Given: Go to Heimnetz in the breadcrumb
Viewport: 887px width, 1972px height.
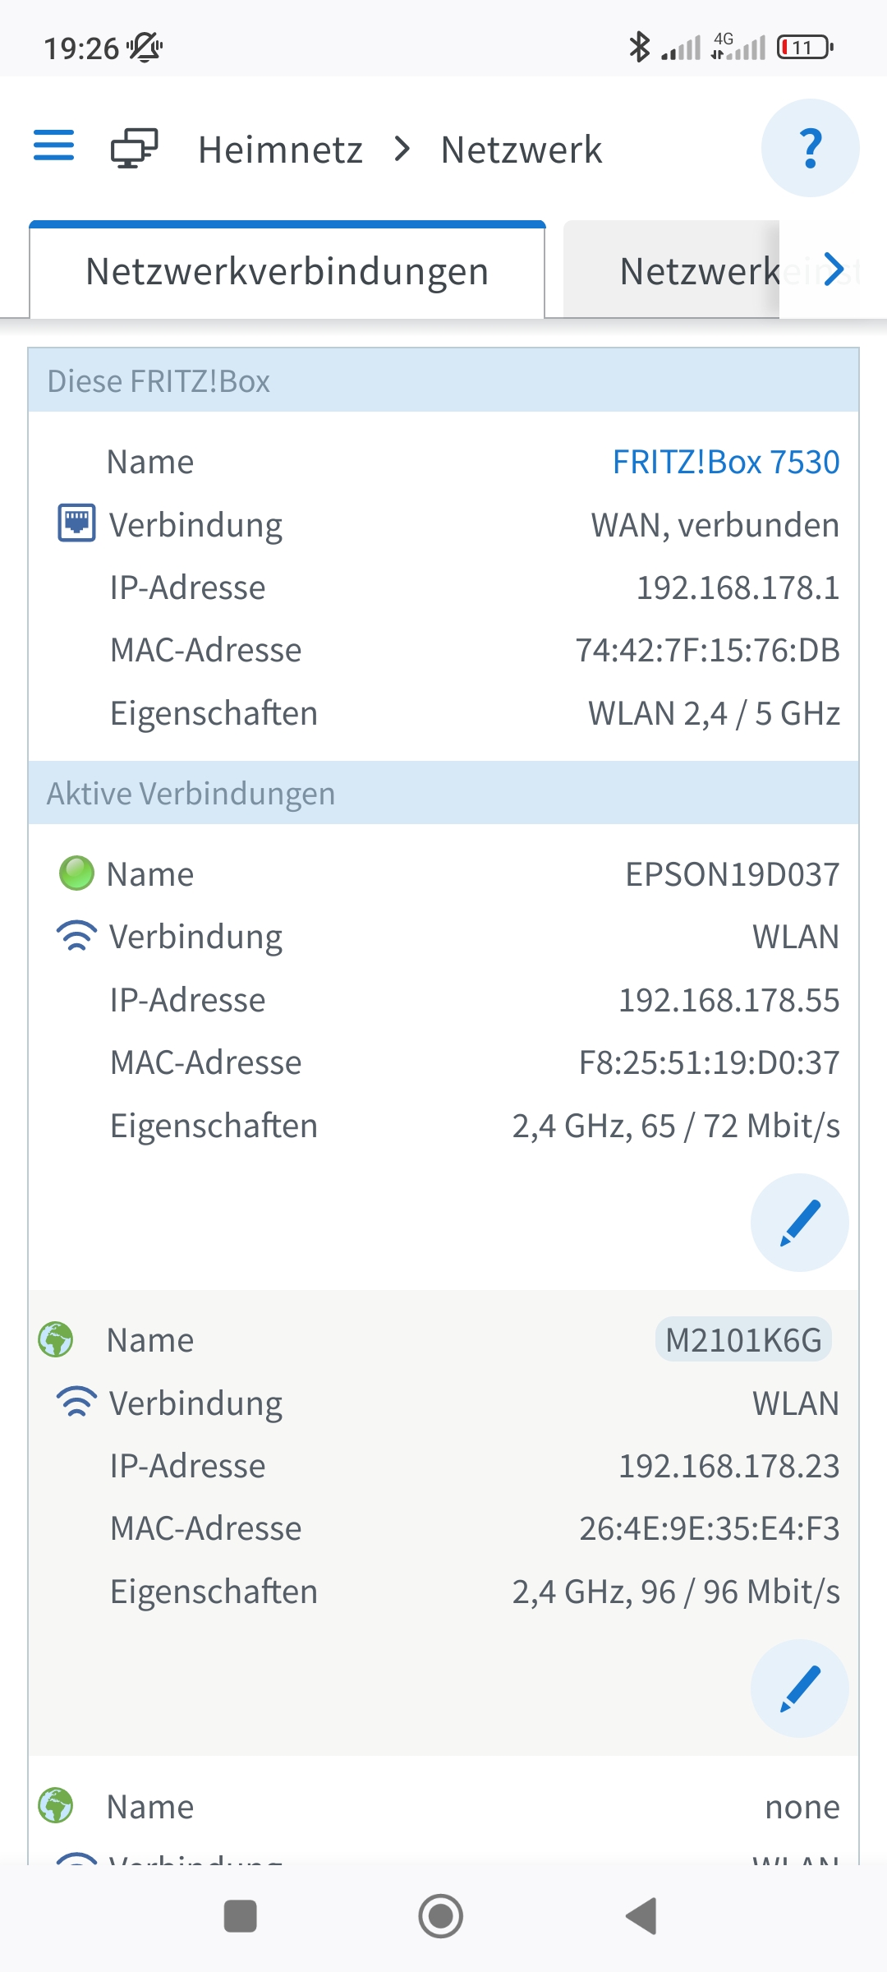Looking at the screenshot, I should (x=280, y=150).
